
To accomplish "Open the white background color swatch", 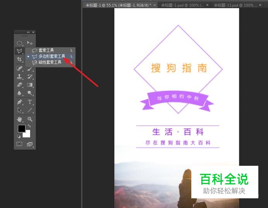I will (27, 134).
